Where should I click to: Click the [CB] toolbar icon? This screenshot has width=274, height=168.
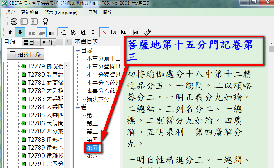pyautogui.click(x=124, y=32)
